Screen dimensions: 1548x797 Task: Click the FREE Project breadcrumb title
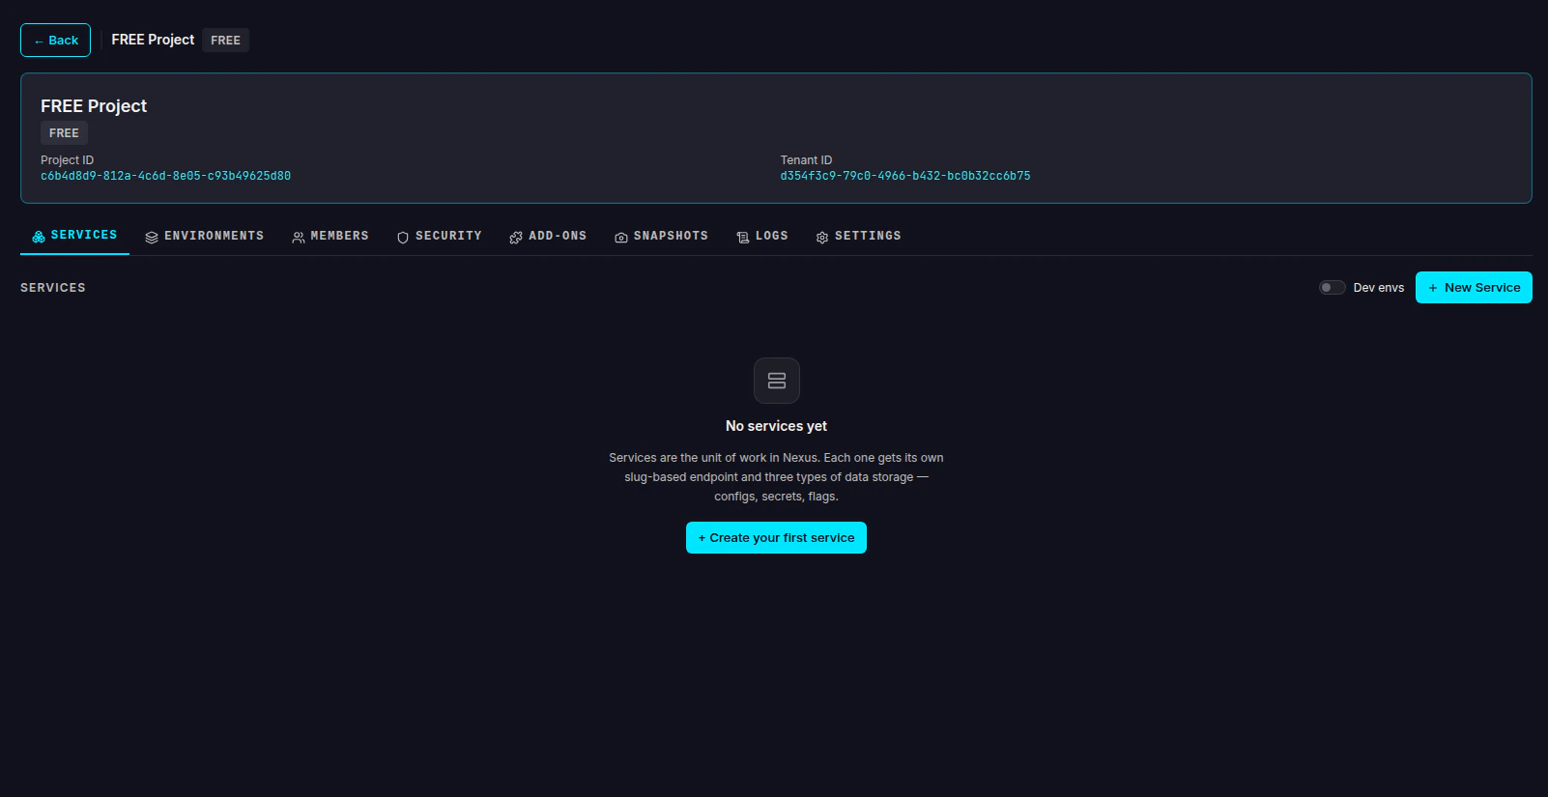(153, 40)
